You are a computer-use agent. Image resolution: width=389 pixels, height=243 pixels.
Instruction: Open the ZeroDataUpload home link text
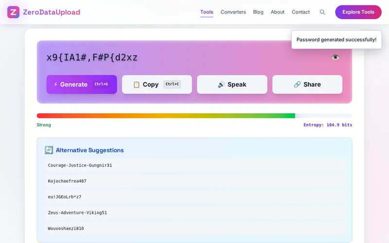[52, 12]
